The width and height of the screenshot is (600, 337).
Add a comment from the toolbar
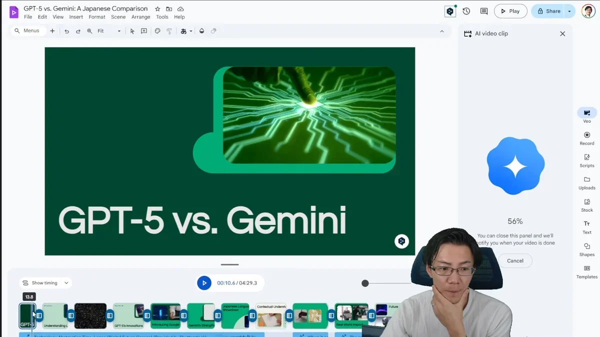pos(144,31)
